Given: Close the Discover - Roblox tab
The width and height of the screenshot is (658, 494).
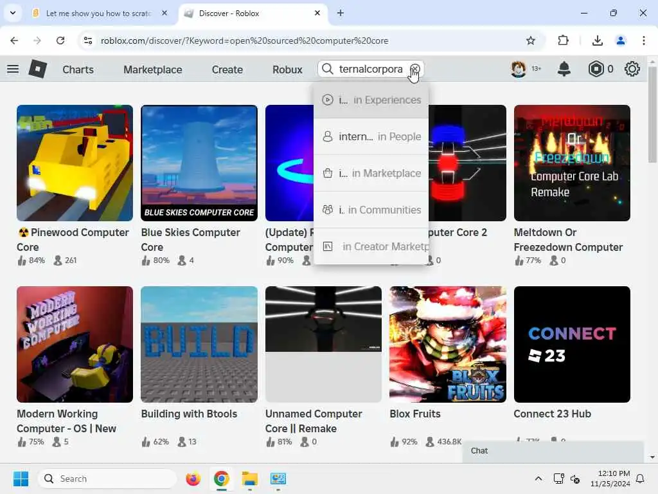Looking at the screenshot, I should point(317,13).
